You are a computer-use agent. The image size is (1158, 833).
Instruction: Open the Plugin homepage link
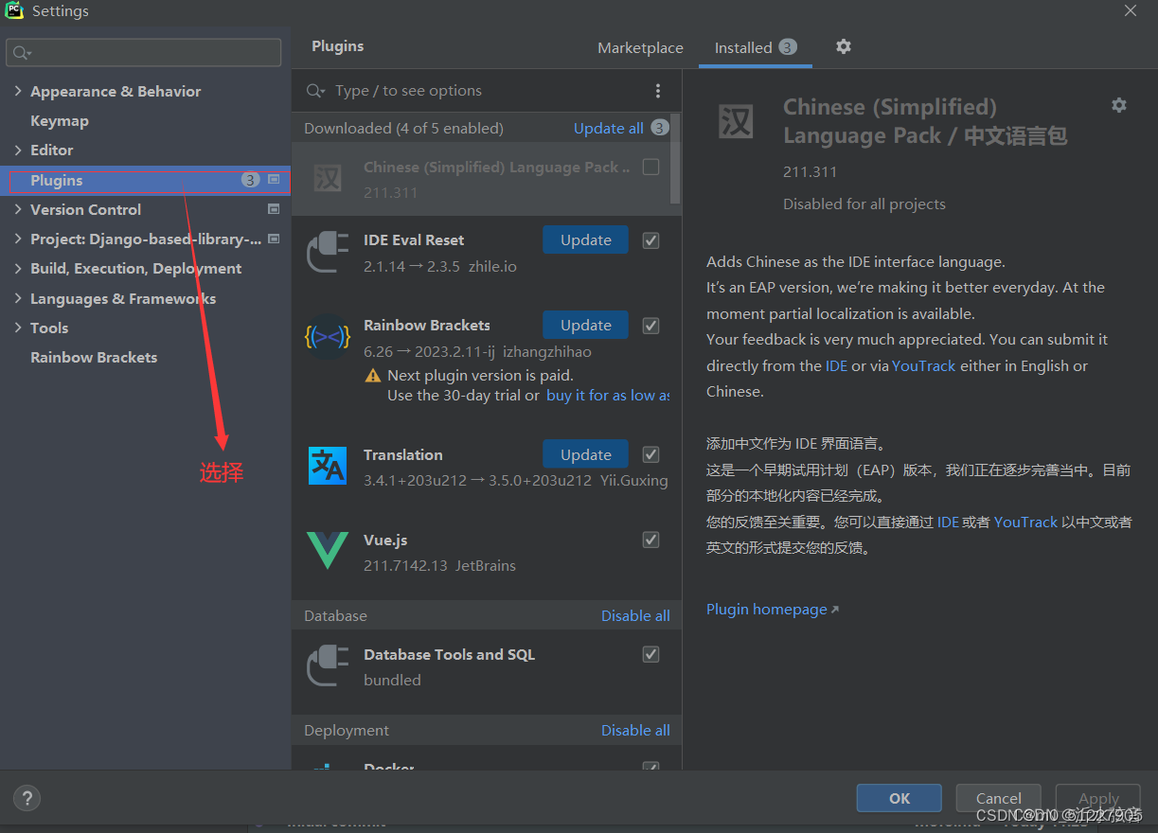772,609
